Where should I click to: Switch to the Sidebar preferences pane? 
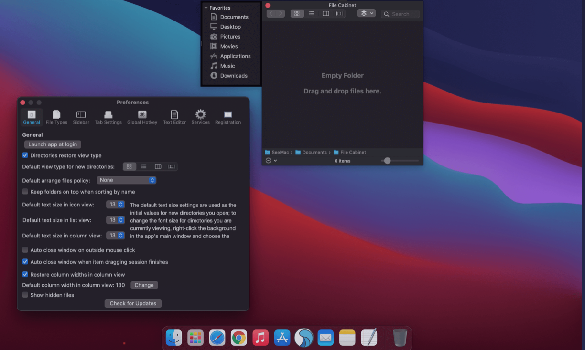pos(81,116)
